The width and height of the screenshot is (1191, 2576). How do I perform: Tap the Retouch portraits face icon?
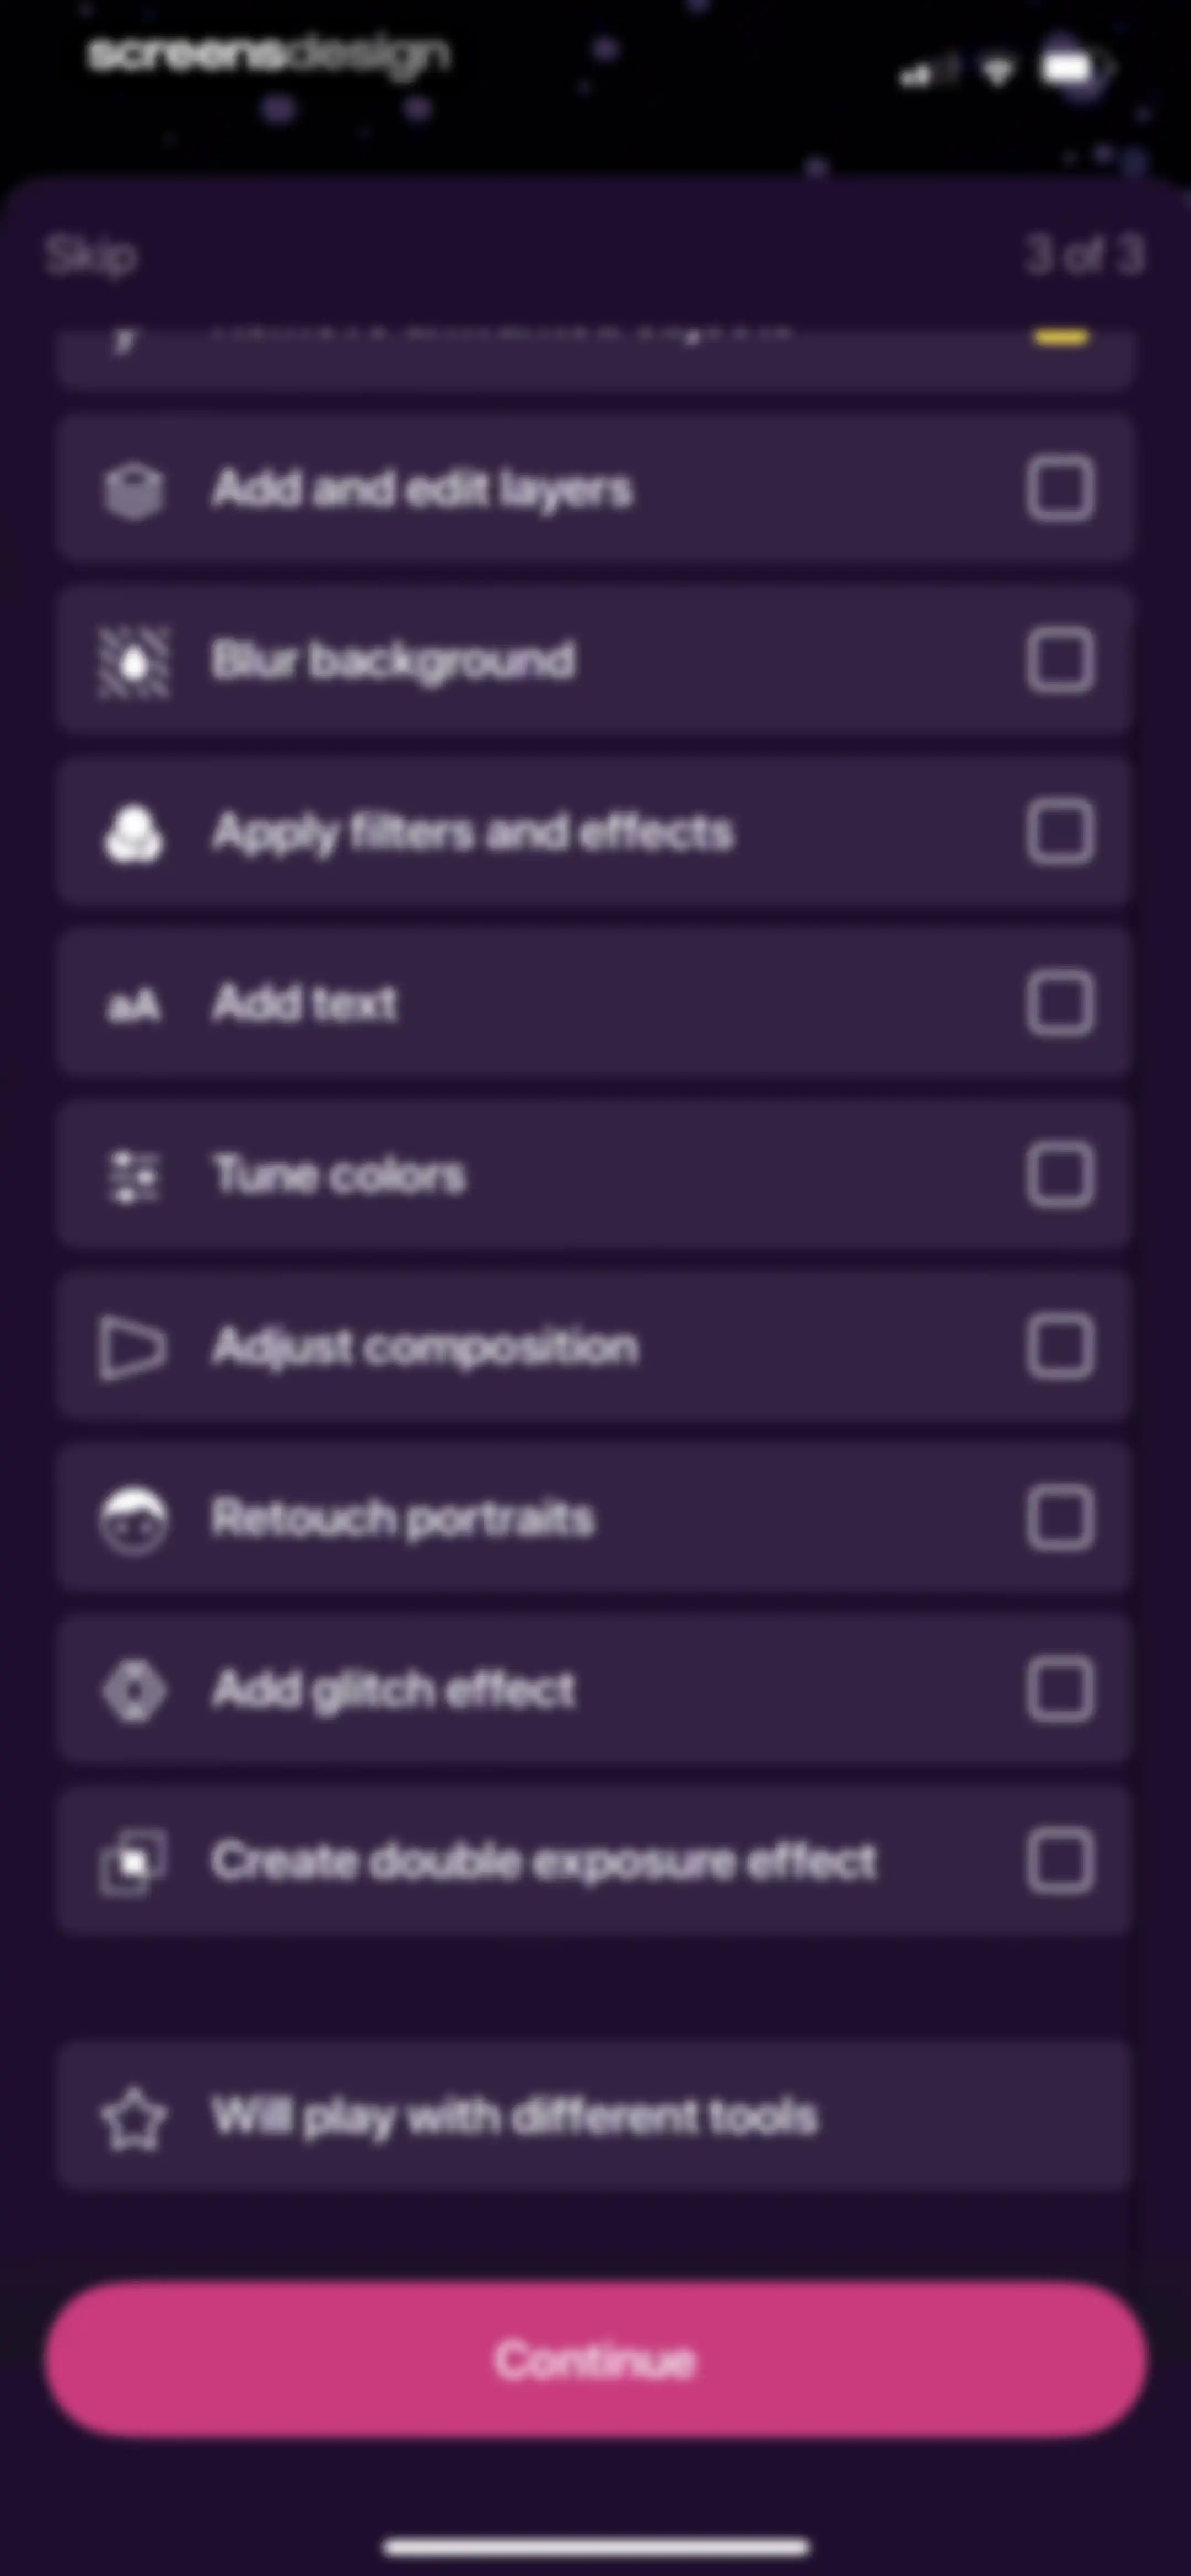[x=133, y=1519]
